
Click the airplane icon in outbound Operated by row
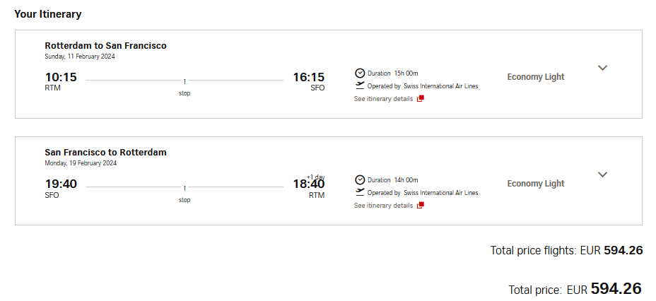click(x=360, y=85)
